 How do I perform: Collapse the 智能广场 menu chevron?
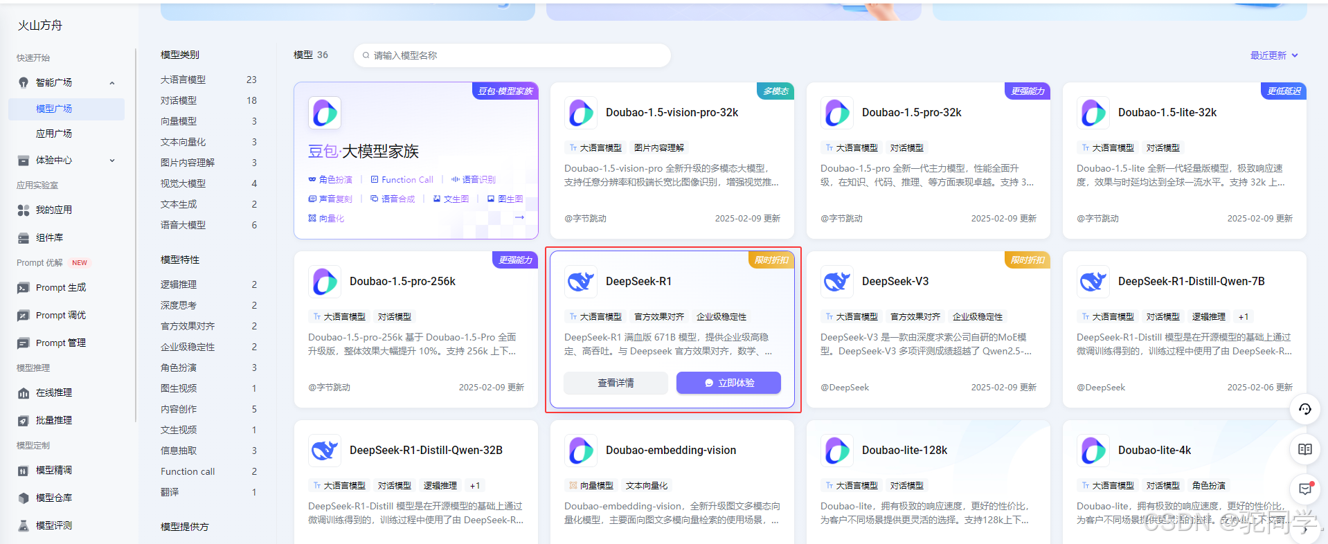(112, 83)
